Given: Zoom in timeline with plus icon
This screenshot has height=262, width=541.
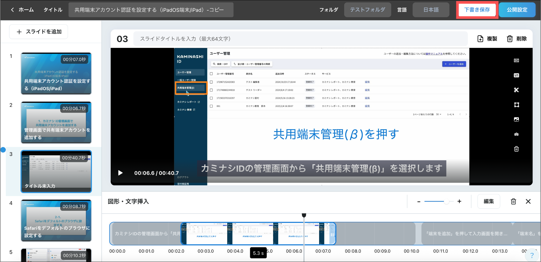Looking at the screenshot, I should (x=459, y=201).
